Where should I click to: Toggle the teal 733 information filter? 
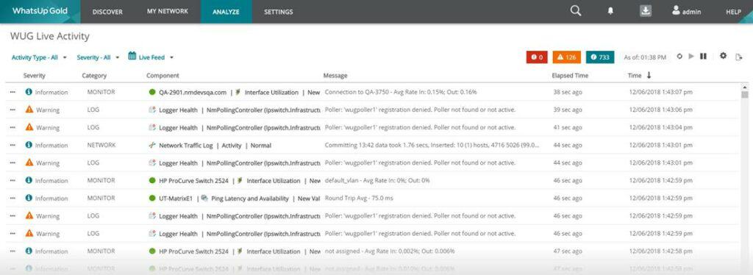[x=600, y=57]
